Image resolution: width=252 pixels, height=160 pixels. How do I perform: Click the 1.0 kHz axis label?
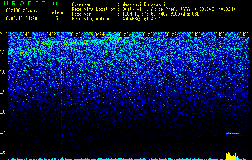tap(3, 72)
